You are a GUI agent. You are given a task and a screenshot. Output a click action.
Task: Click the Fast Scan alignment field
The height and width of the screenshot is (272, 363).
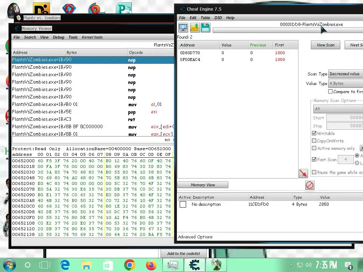[346, 159]
